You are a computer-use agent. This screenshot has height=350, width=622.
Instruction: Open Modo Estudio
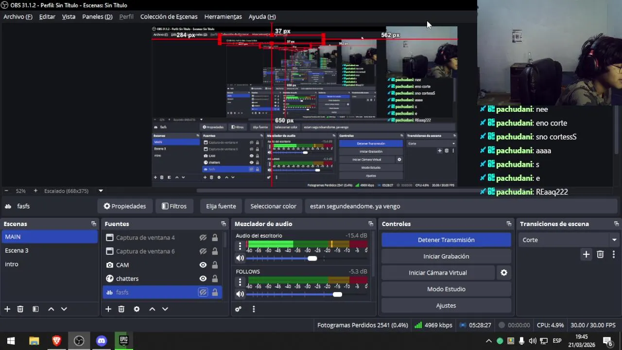(446, 289)
